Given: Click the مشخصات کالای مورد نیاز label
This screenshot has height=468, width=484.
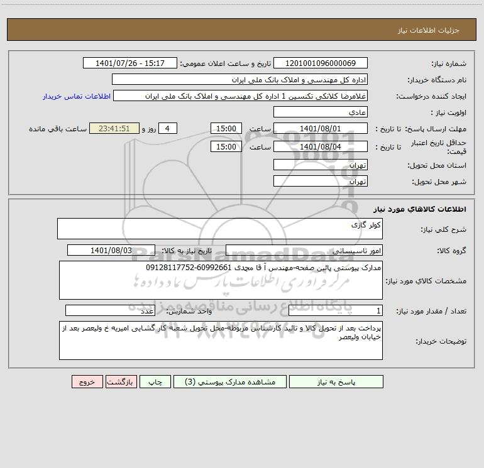Looking at the screenshot, I should (426, 281).
